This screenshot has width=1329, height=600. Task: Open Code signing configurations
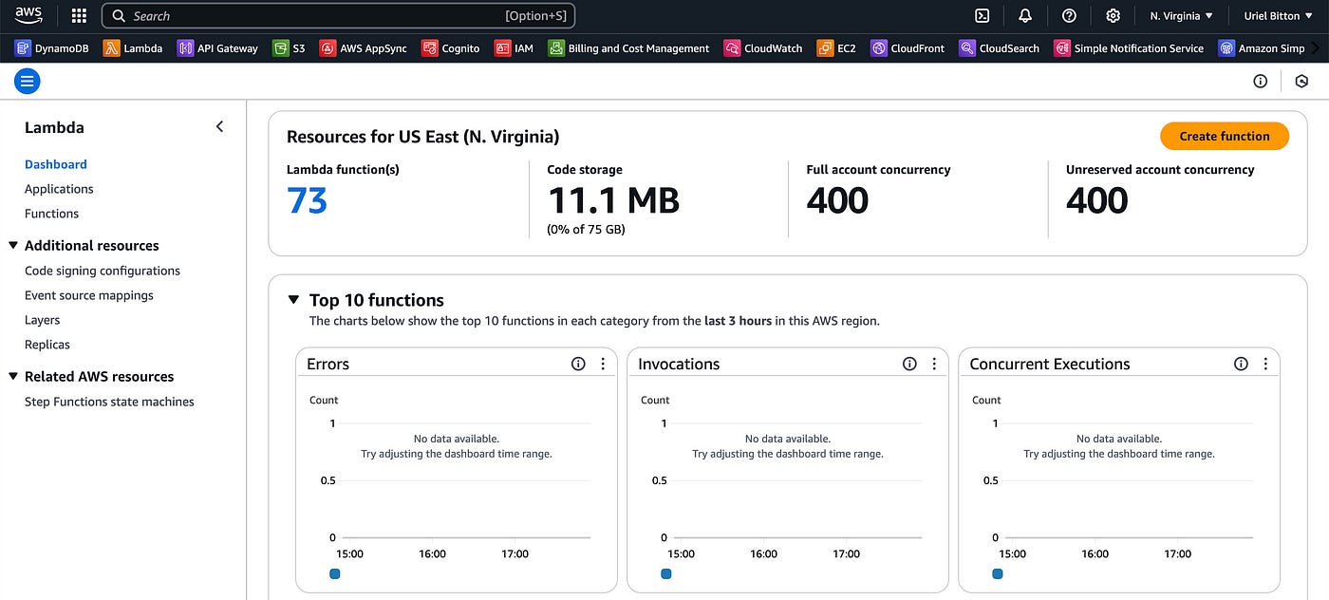tap(103, 271)
